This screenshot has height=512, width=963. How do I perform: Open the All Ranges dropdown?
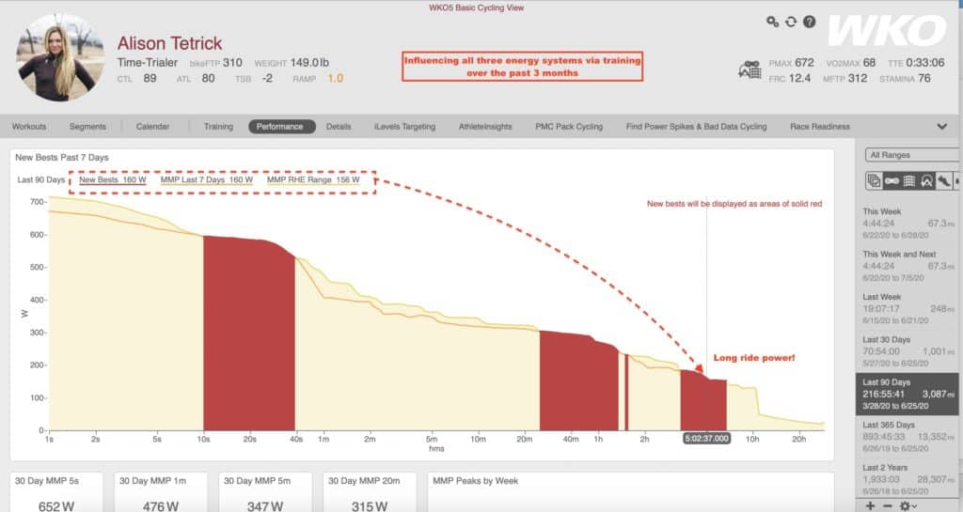point(912,155)
